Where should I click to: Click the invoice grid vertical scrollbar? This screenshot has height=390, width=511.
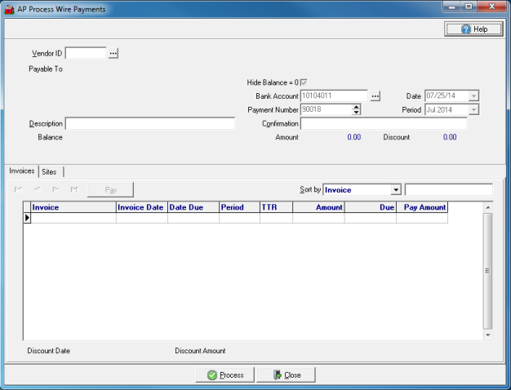pos(488,271)
